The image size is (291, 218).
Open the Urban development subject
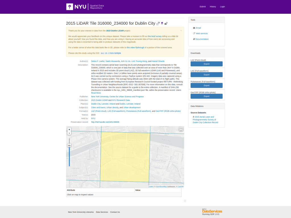click(132, 108)
